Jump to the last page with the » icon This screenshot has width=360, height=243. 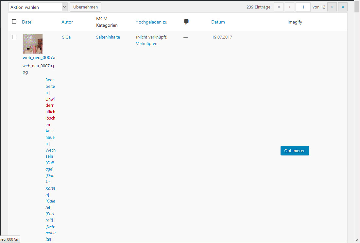[343, 7]
